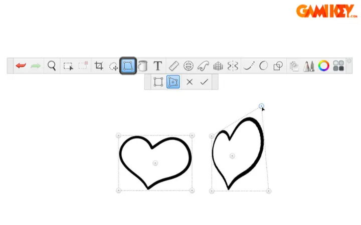
Task: Select the French Curve guide
Action: tap(203, 65)
